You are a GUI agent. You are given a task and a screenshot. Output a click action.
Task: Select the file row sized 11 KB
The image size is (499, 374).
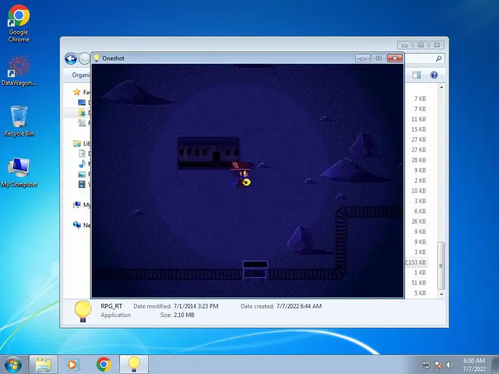(x=418, y=119)
